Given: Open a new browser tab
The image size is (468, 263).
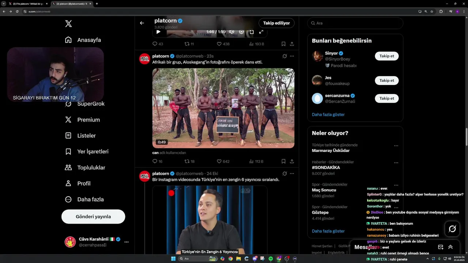Looking at the screenshot, I should tap(97, 4).
